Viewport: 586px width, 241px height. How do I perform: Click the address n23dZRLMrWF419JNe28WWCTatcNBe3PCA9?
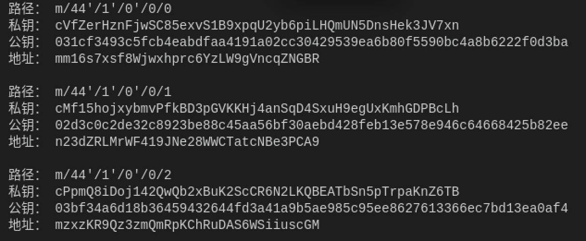pyautogui.click(x=187, y=142)
